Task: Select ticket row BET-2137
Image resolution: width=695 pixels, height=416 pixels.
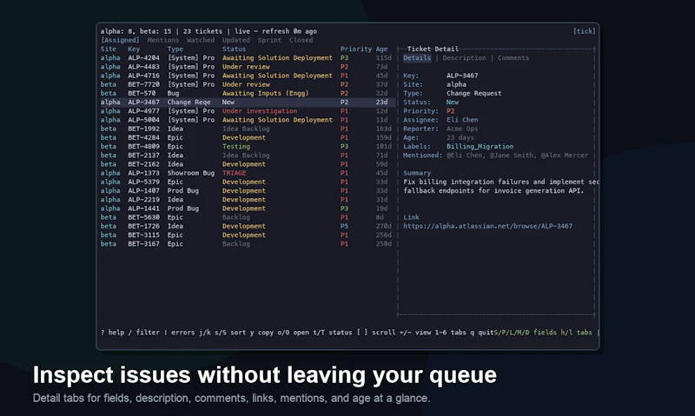Action: [247, 155]
